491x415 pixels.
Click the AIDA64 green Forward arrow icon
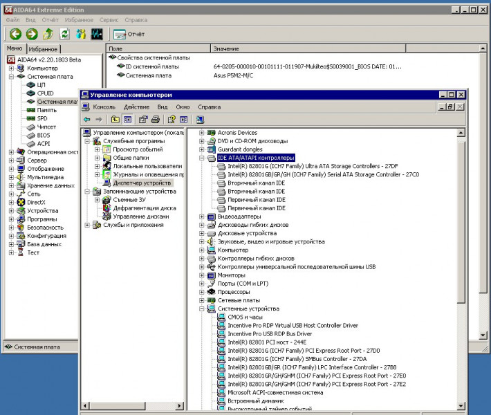pos(32,34)
